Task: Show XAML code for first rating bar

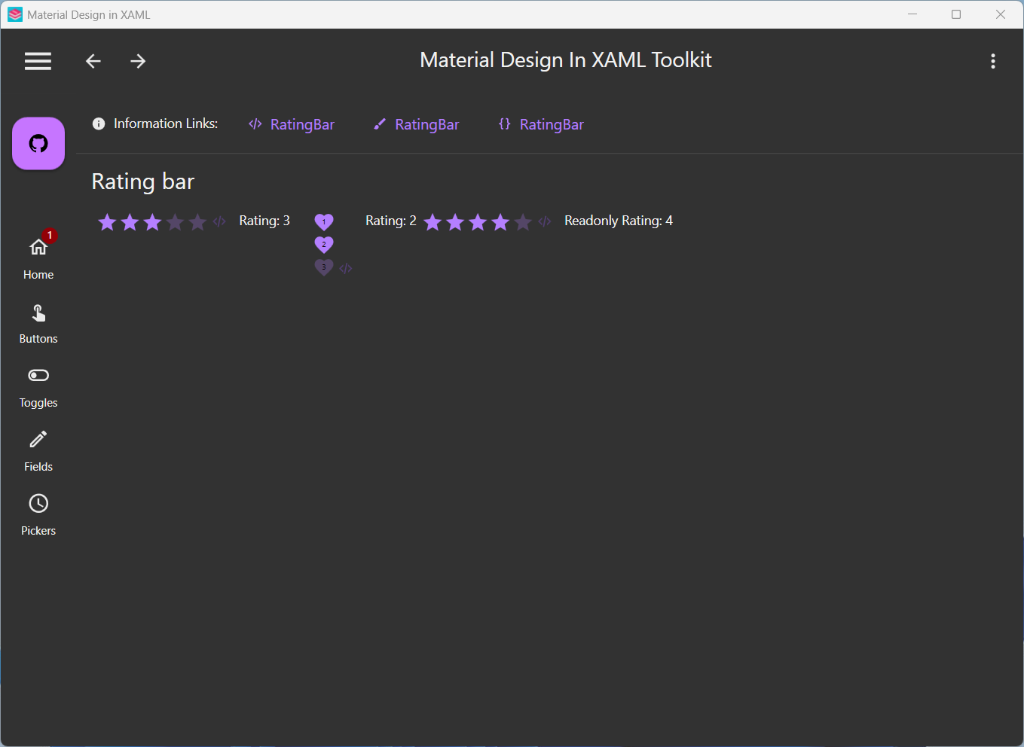Action: [x=219, y=221]
